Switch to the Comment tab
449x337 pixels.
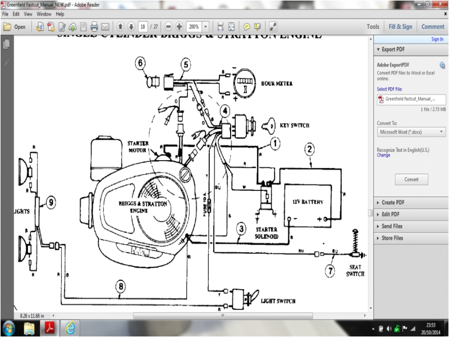pos(433,26)
